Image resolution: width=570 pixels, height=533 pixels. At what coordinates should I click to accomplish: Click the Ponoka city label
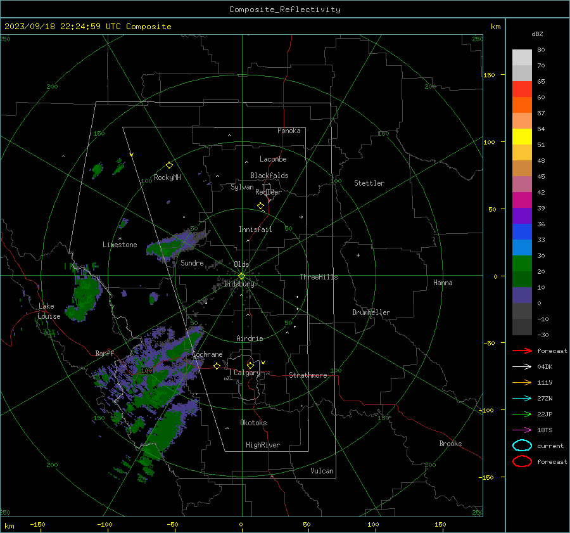[x=289, y=131]
